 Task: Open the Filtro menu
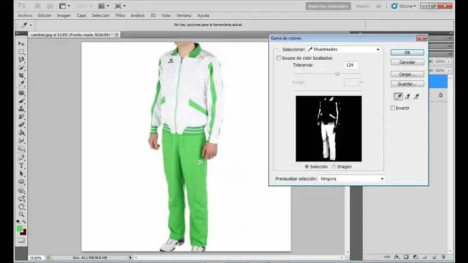click(120, 15)
